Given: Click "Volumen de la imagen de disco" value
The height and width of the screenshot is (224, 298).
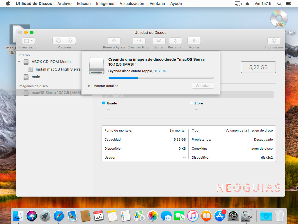Looking at the screenshot, I should coord(249,130).
